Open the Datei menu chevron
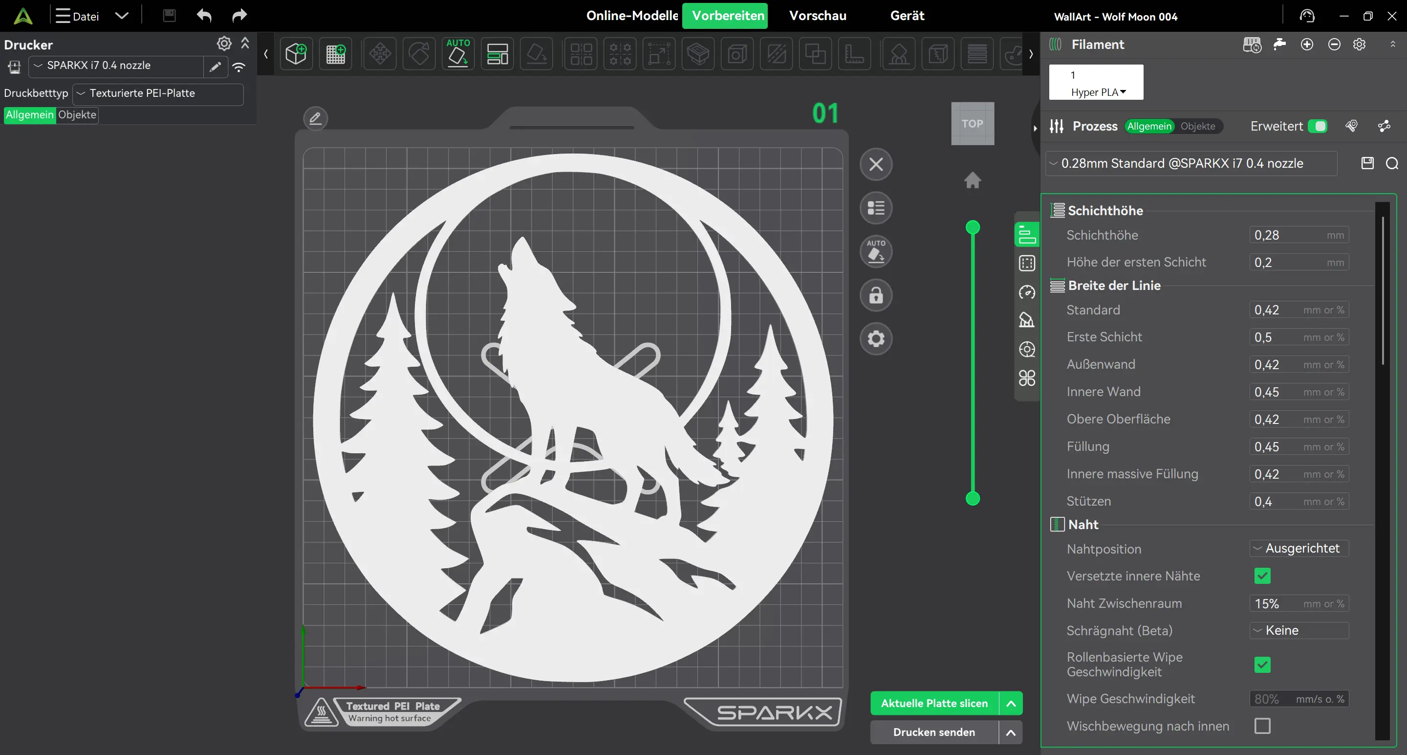 tap(122, 15)
